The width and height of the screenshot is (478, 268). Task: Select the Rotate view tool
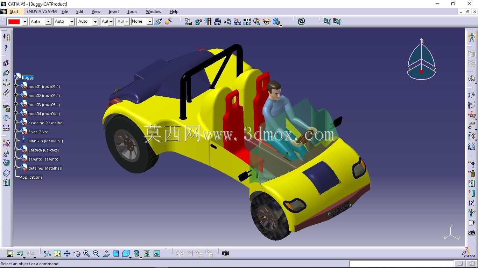77,254
